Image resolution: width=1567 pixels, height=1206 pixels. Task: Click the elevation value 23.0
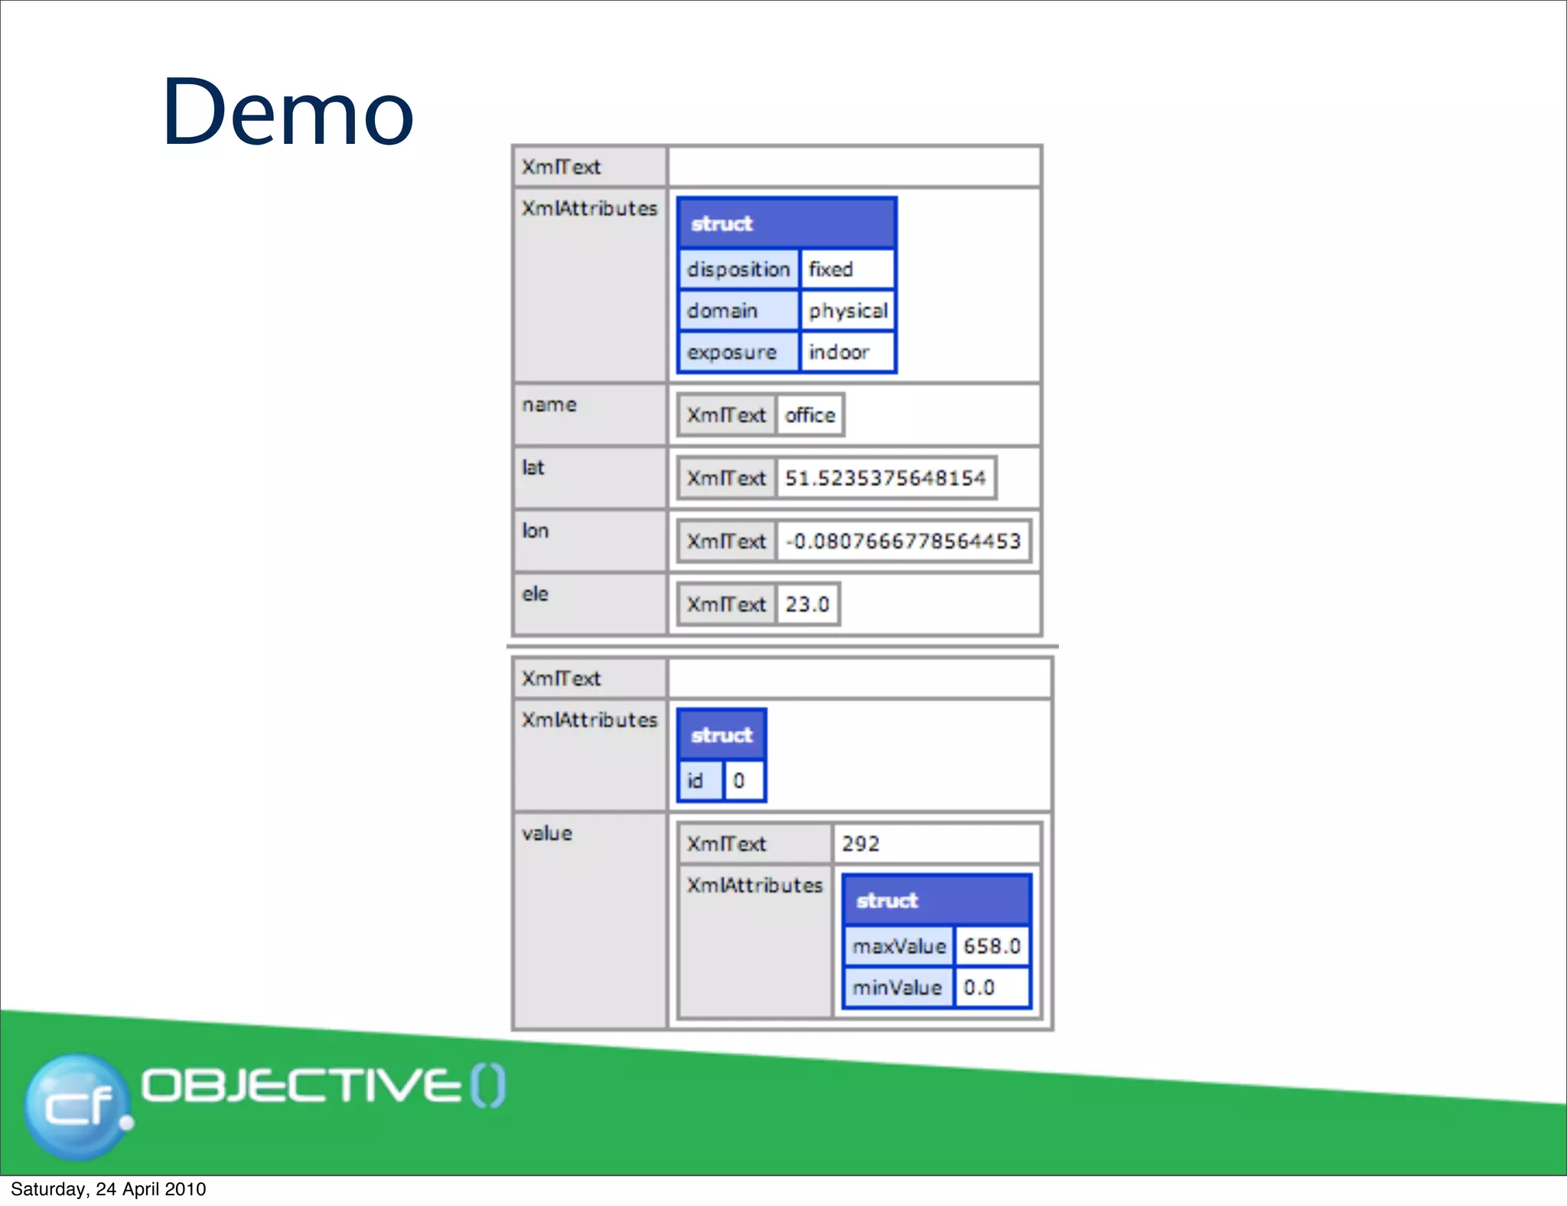pyautogui.click(x=807, y=605)
